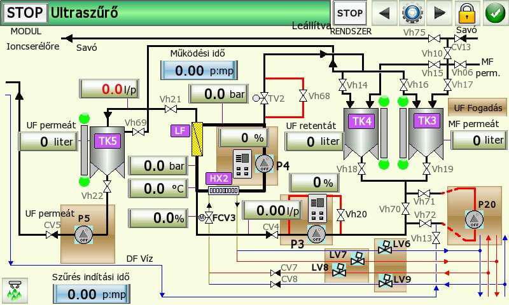Go to previous screen with left arrow
The width and height of the screenshot is (509, 305).
click(x=384, y=12)
